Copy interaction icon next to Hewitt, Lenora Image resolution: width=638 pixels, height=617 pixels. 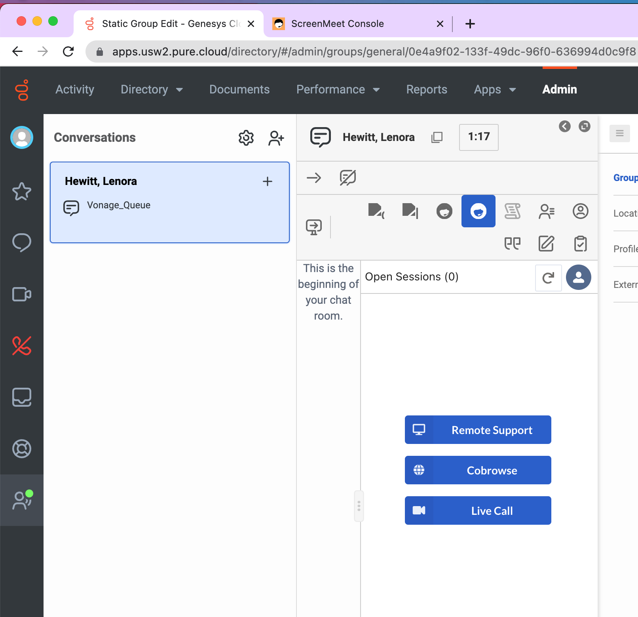click(437, 137)
